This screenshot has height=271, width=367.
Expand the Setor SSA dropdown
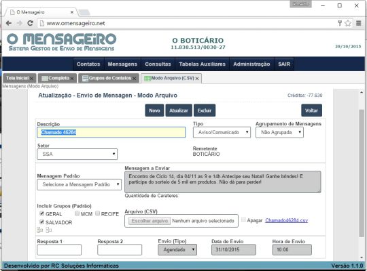coord(77,154)
